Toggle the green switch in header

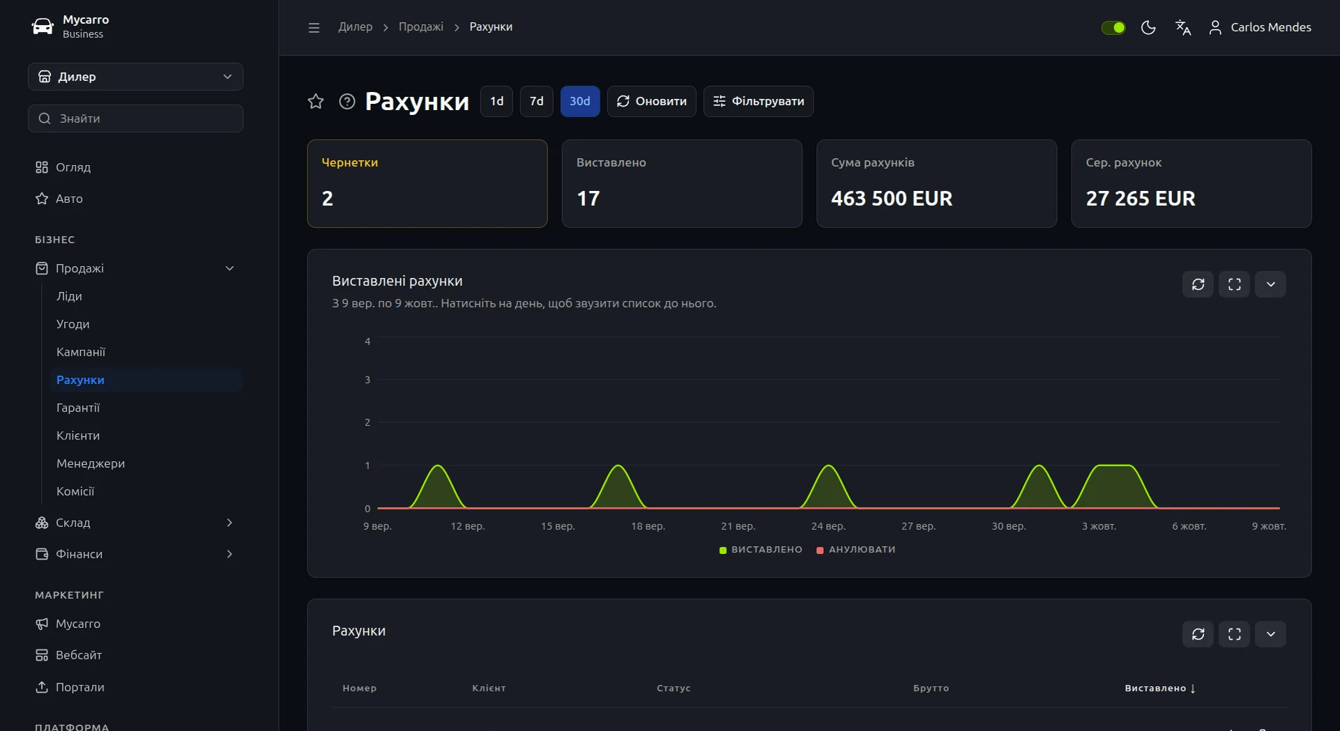click(1113, 27)
